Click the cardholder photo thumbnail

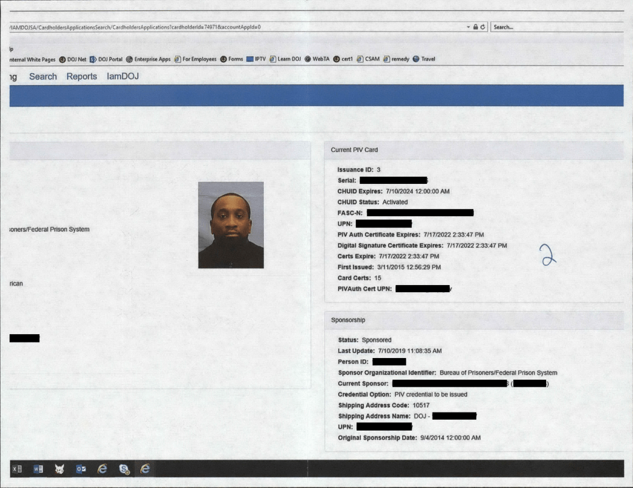(231, 225)
